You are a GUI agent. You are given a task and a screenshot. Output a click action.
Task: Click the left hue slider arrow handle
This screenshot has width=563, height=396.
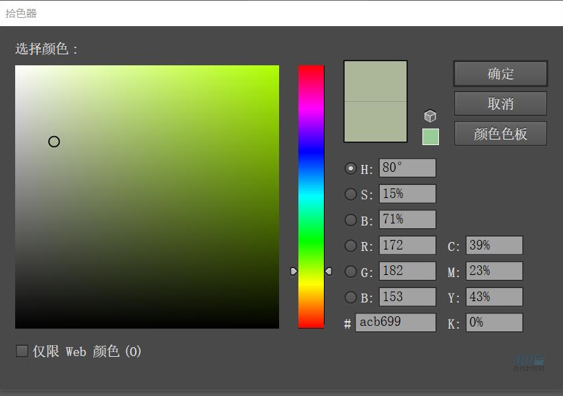tap(294, 272)
